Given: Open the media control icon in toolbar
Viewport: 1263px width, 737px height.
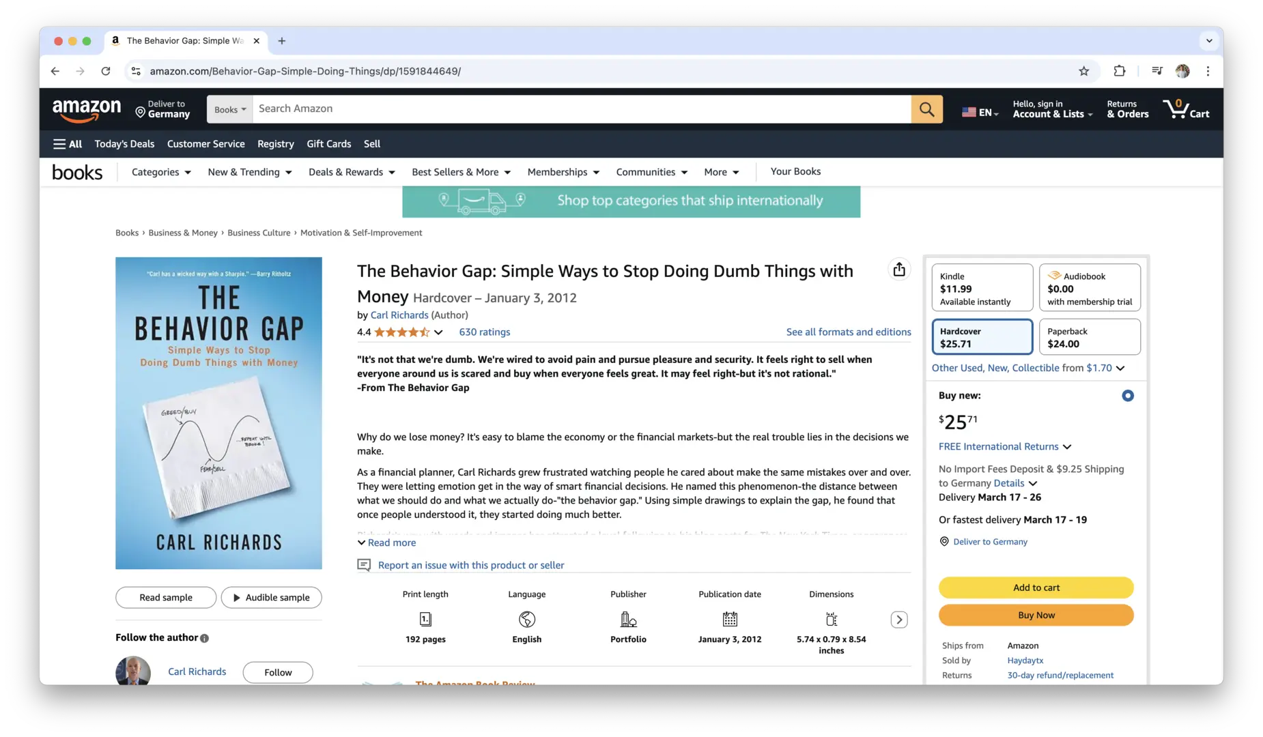Looking at the screenshot, I should (1156, 71).
